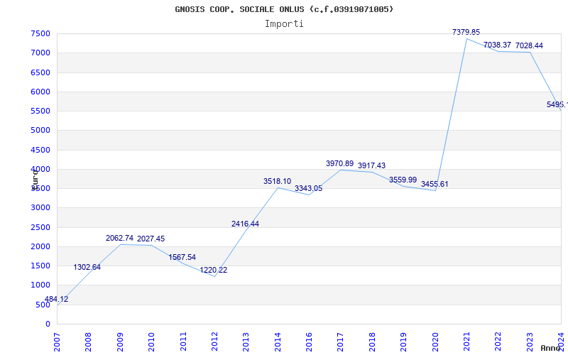Select the 484.12 data point label
The height and width of the screenshot is (355, 568).
tap(57, 300)
